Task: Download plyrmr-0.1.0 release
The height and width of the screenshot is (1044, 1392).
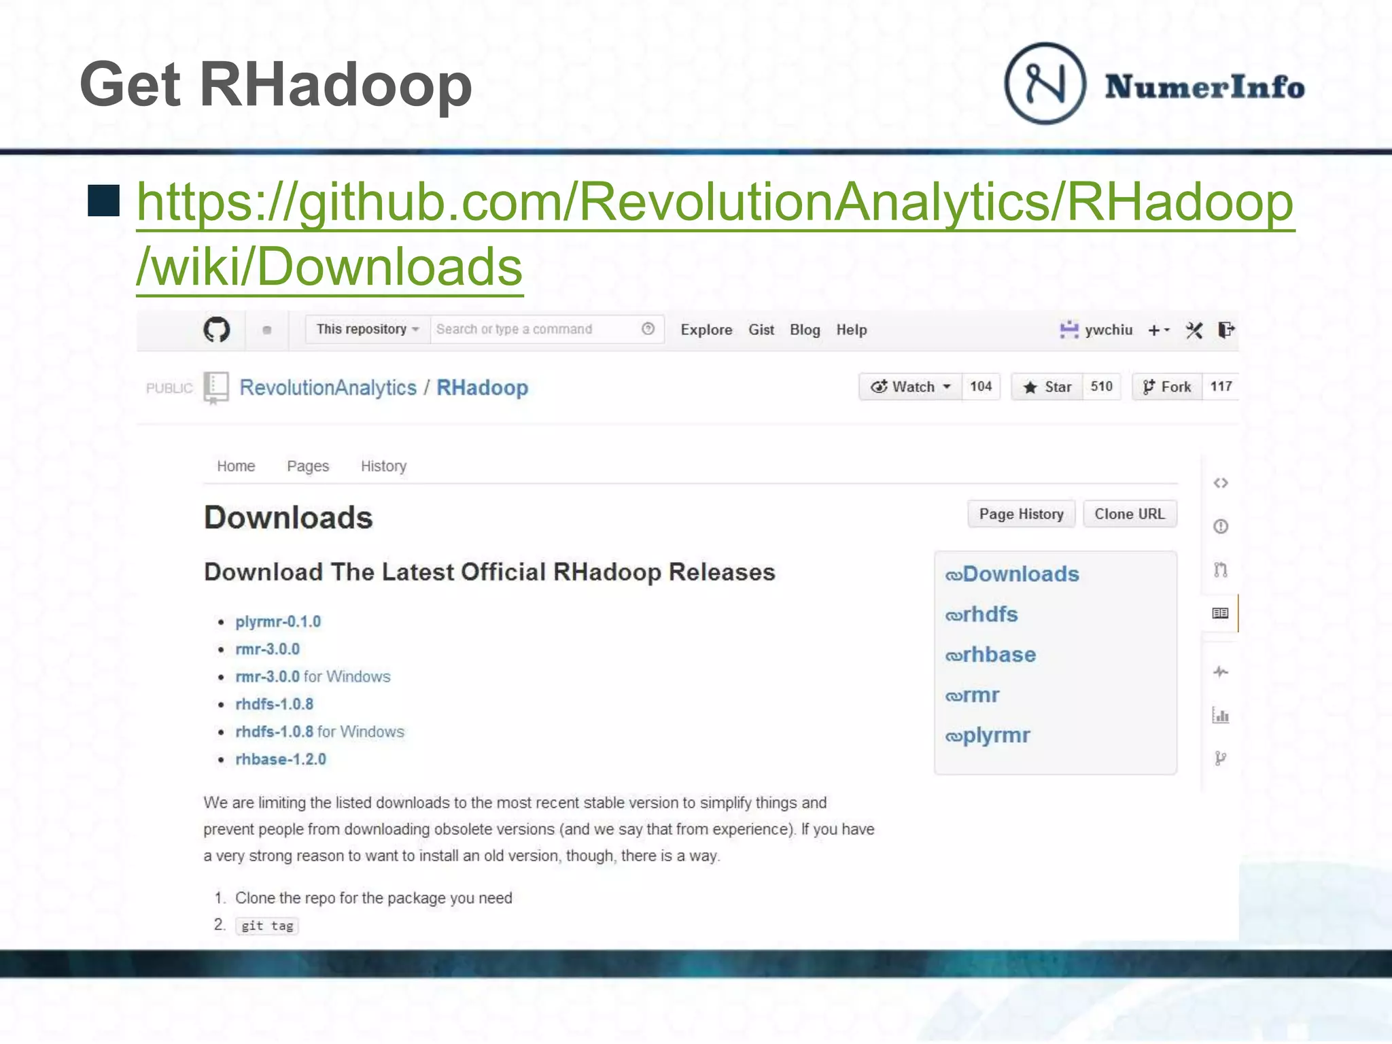Action: coord(278,622)
